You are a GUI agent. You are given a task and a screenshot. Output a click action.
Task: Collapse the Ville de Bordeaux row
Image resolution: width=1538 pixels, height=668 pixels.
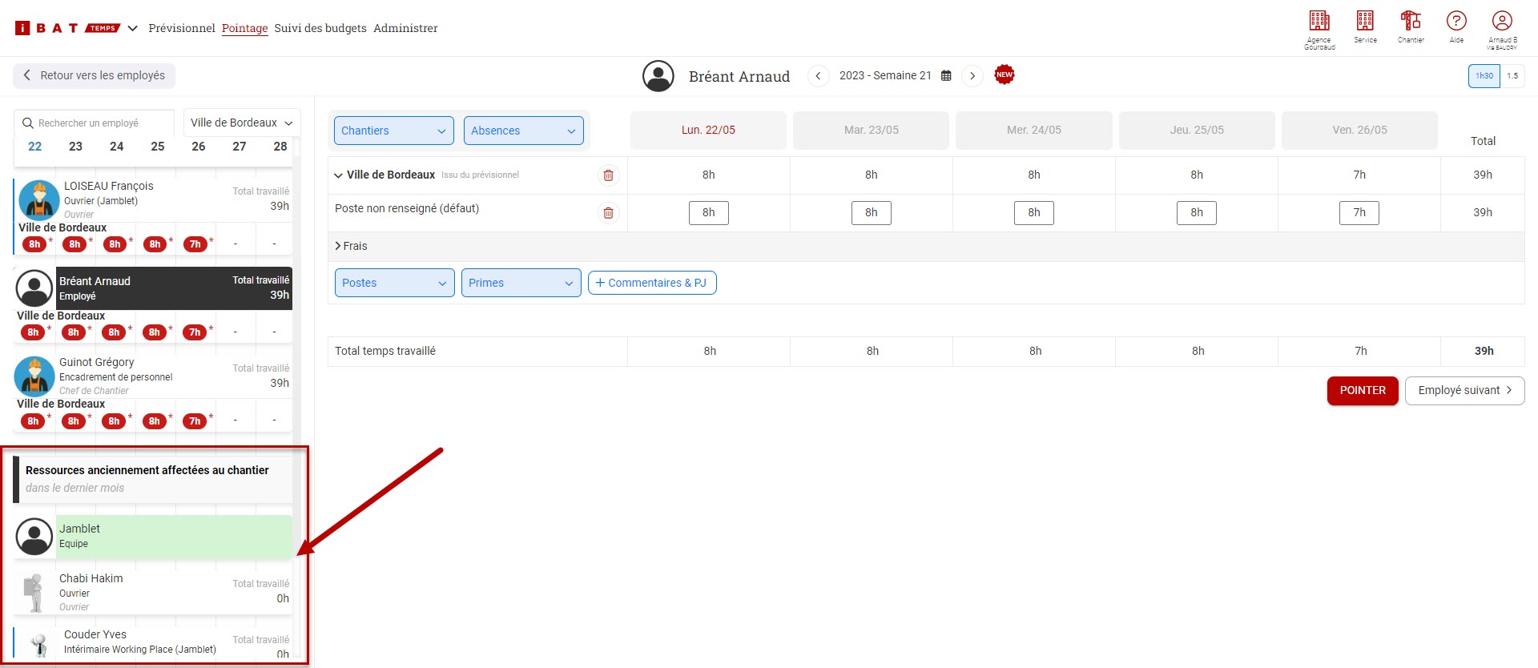pos(339,175)
